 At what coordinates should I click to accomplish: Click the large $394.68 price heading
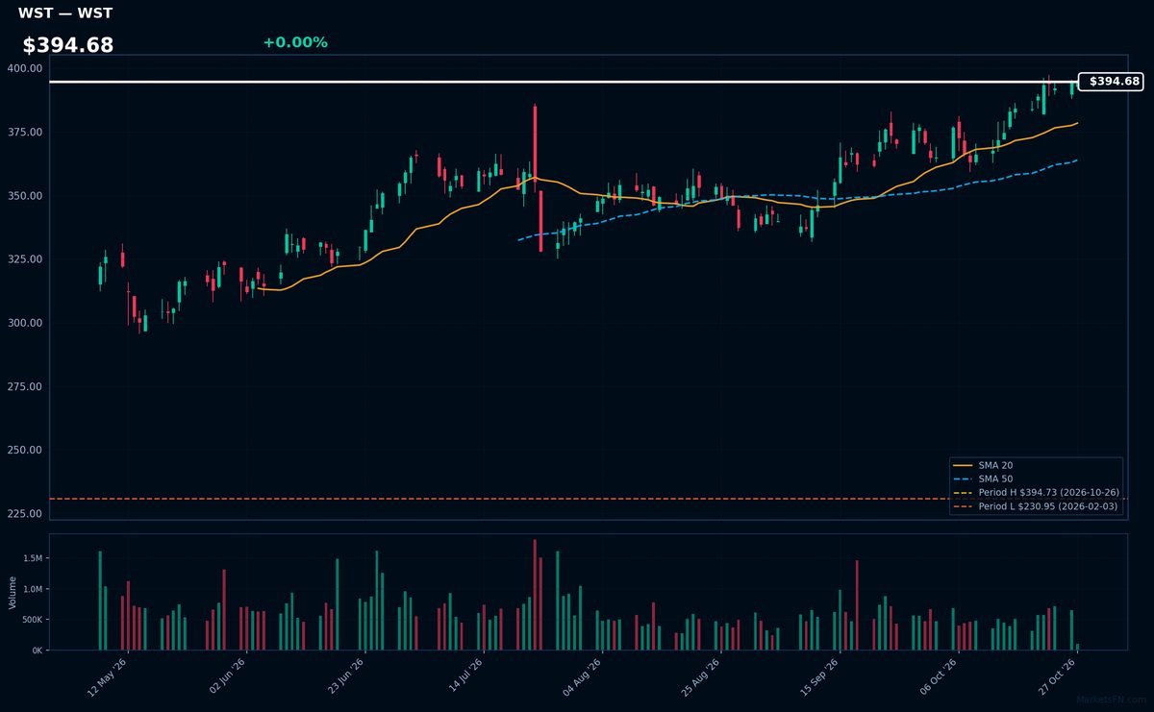[x=68, y=45]
